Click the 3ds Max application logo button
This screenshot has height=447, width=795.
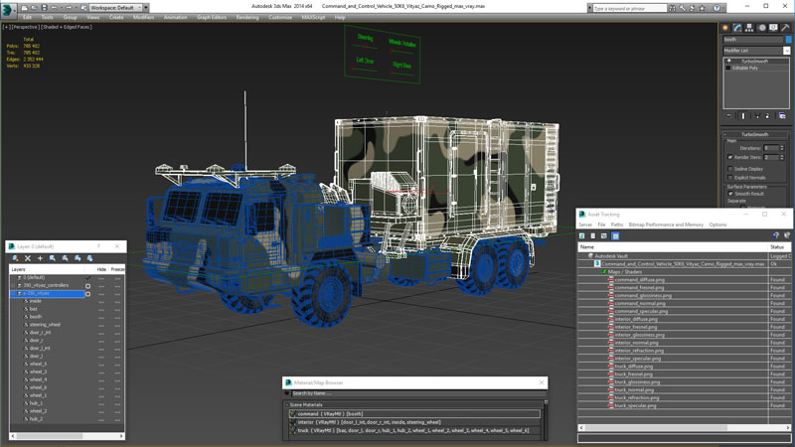click(x=9, y=7)
